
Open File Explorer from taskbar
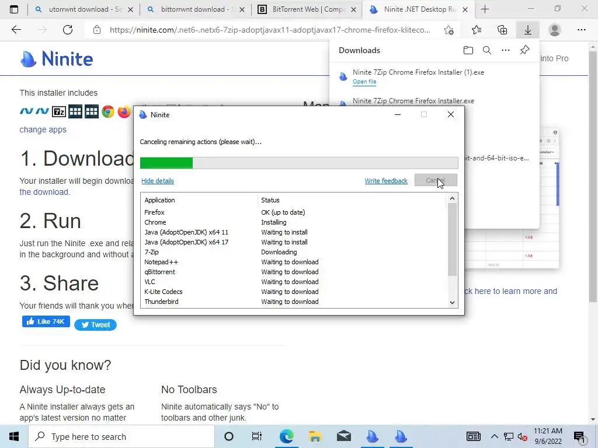click(315, 436)
